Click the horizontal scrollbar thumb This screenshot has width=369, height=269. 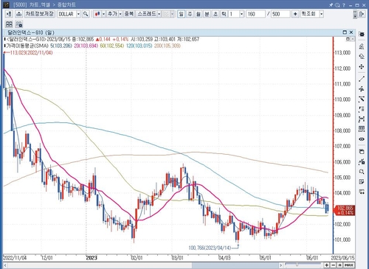click(235, 265)
